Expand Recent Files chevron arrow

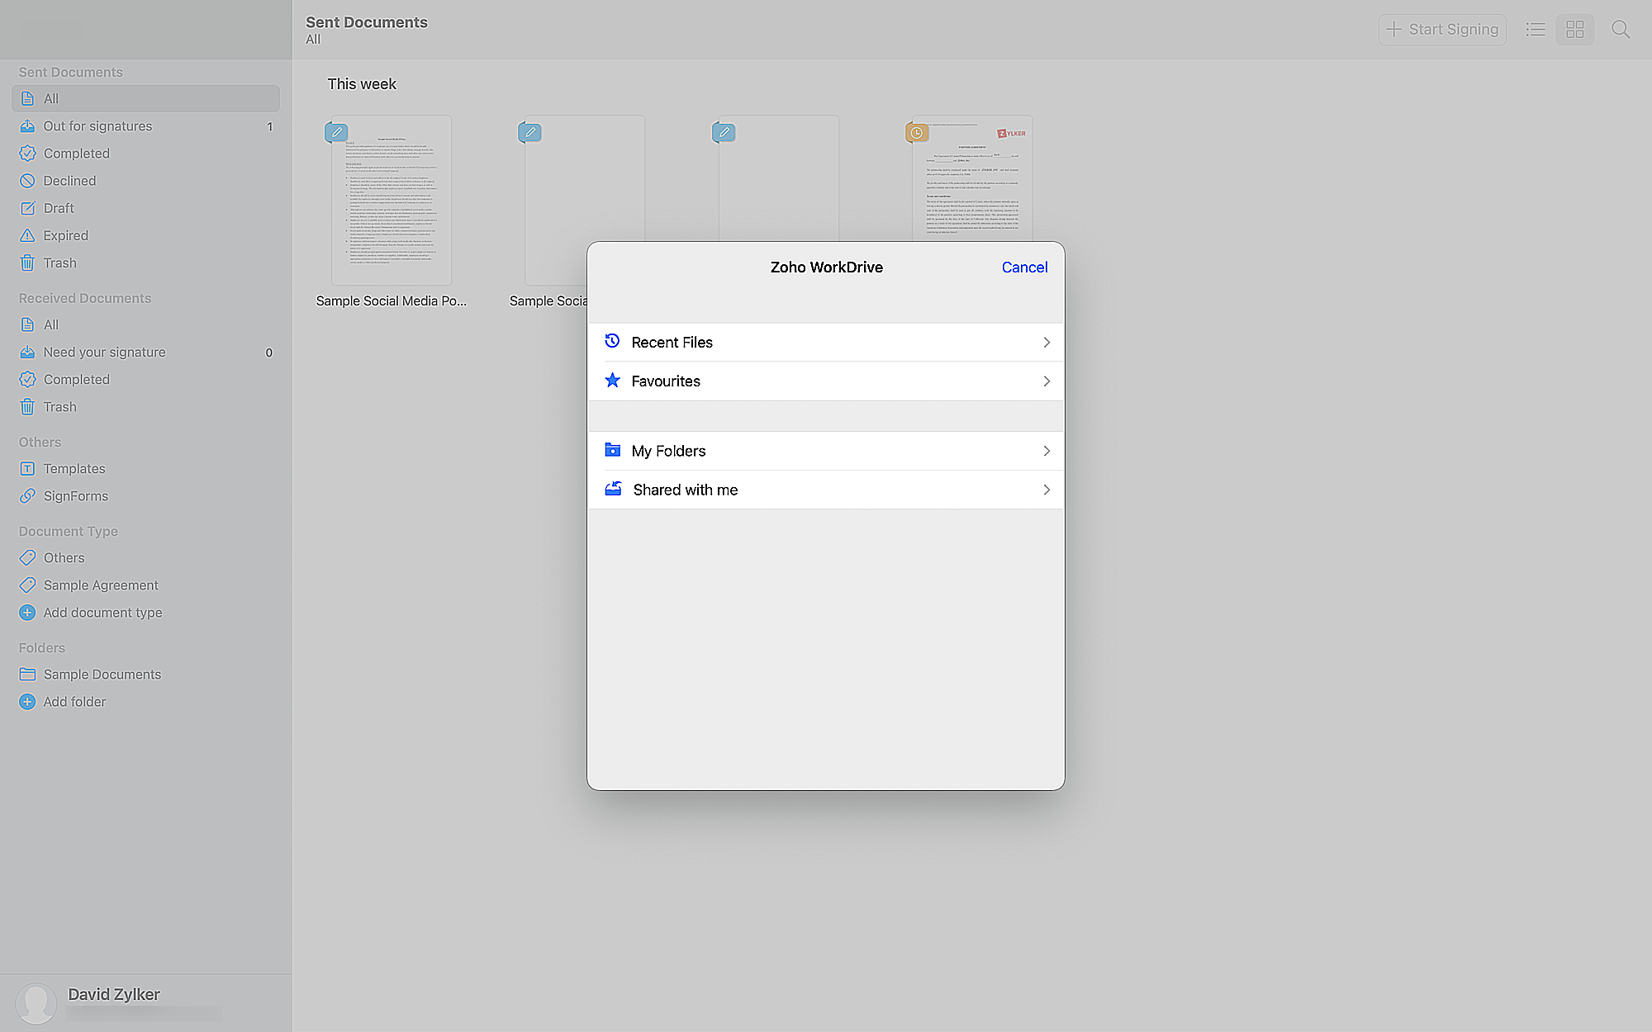tap(1046, 342)
